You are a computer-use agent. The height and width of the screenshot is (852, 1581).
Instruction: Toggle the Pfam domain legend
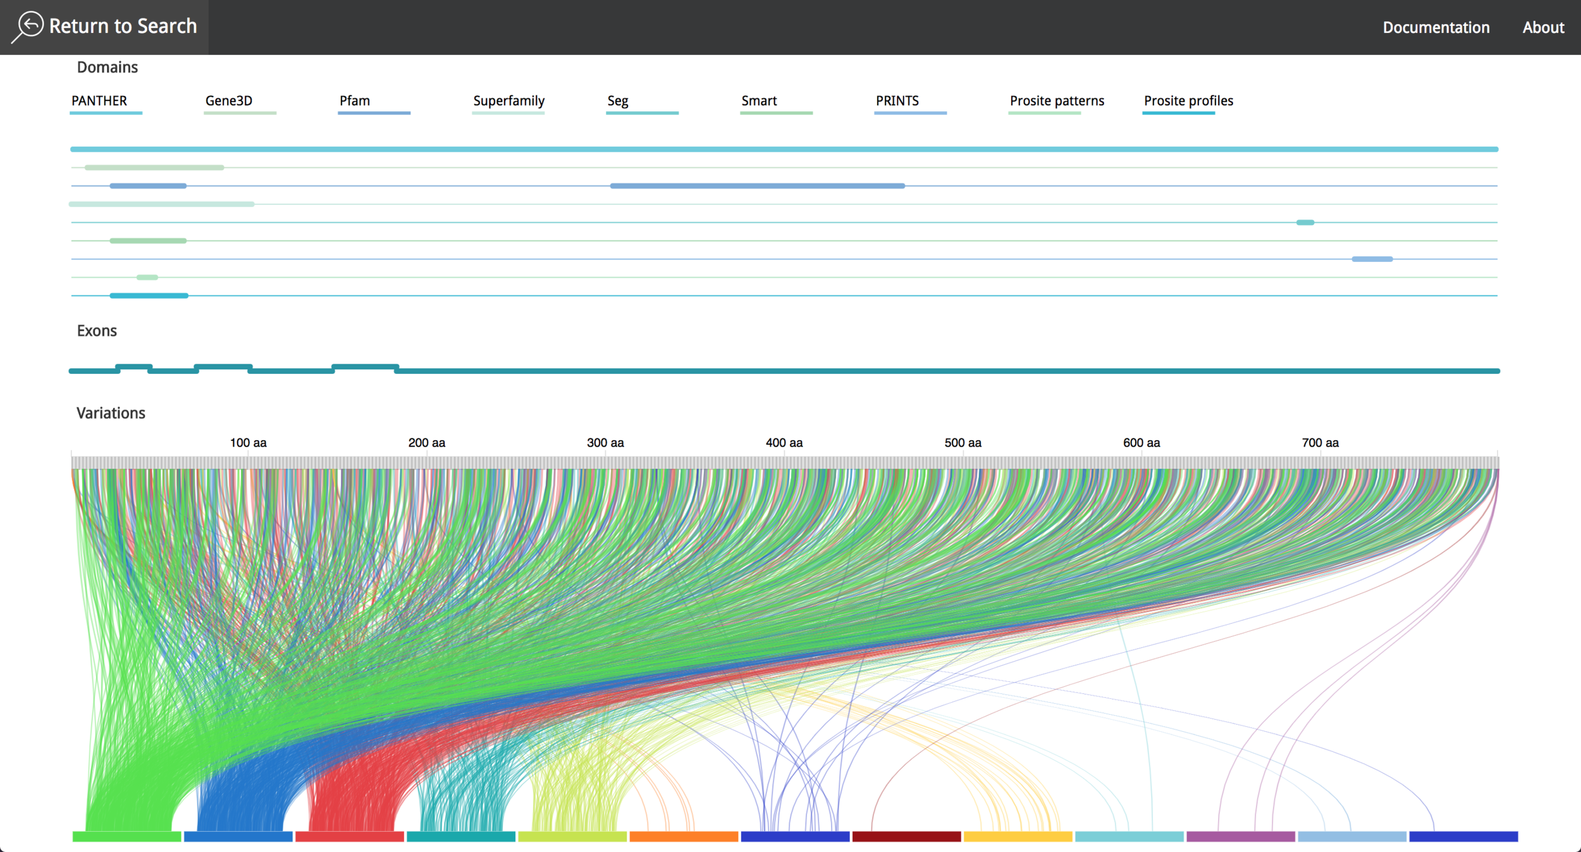click(x=374, y=103)
